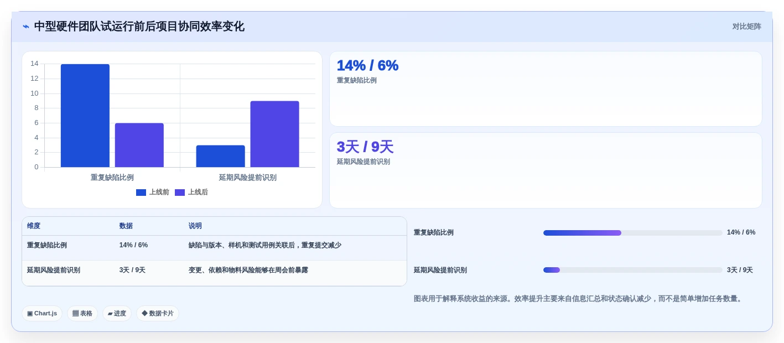
Task: Click the 上线后 bar for 延期风险提前识别
Action: [274, 134]
